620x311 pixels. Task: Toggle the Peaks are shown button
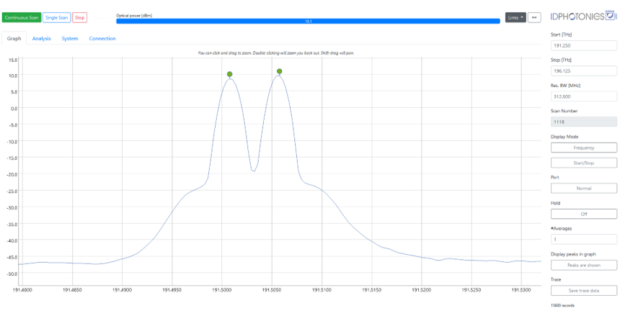tap(583, 265)
